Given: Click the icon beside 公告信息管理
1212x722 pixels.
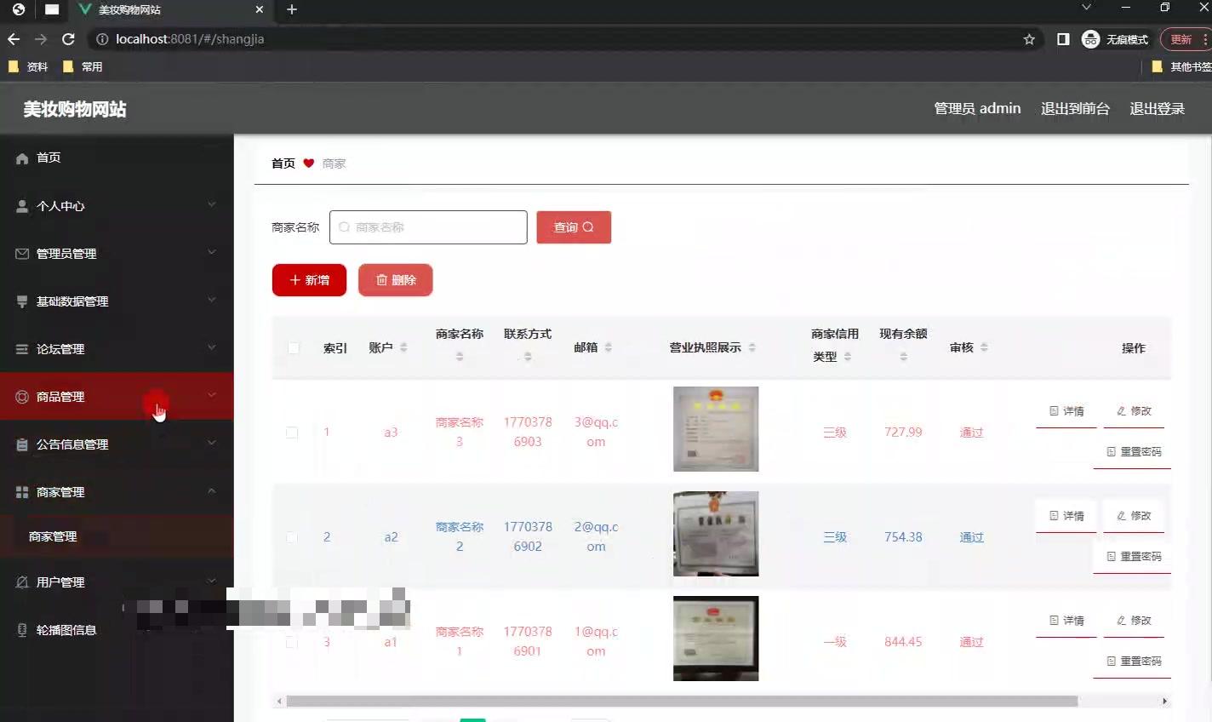Looking at the screenshot, I should coord(22,444).
